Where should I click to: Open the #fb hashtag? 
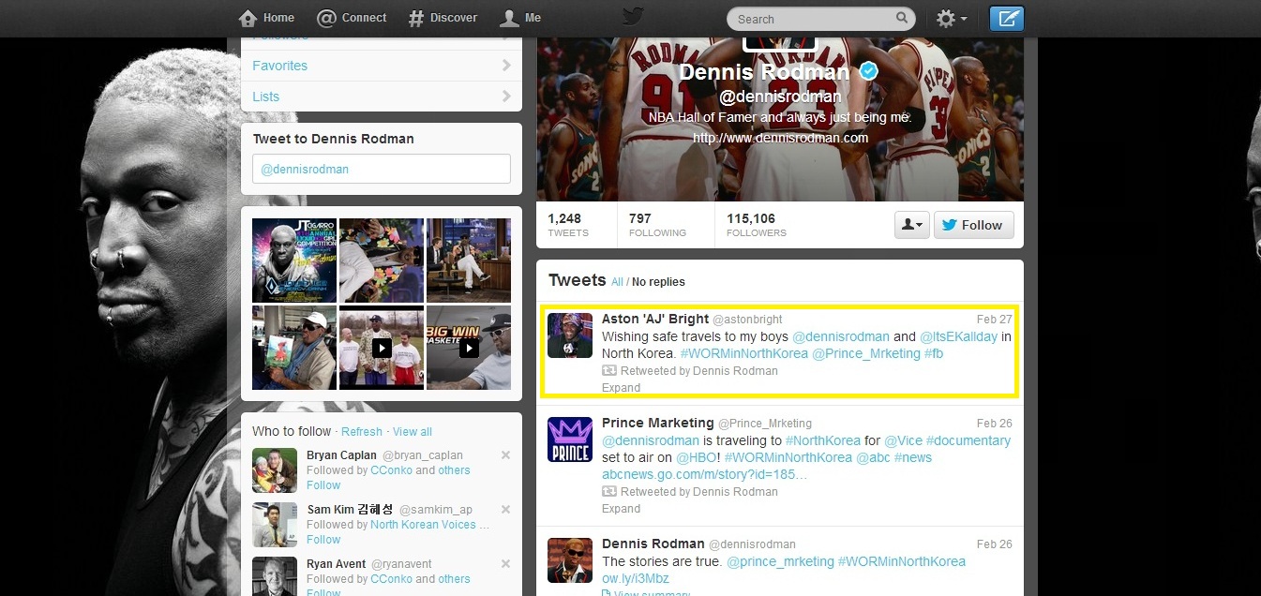934,353
